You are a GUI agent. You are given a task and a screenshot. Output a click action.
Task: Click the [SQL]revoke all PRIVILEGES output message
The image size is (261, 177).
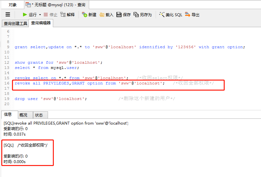point(66,123)
